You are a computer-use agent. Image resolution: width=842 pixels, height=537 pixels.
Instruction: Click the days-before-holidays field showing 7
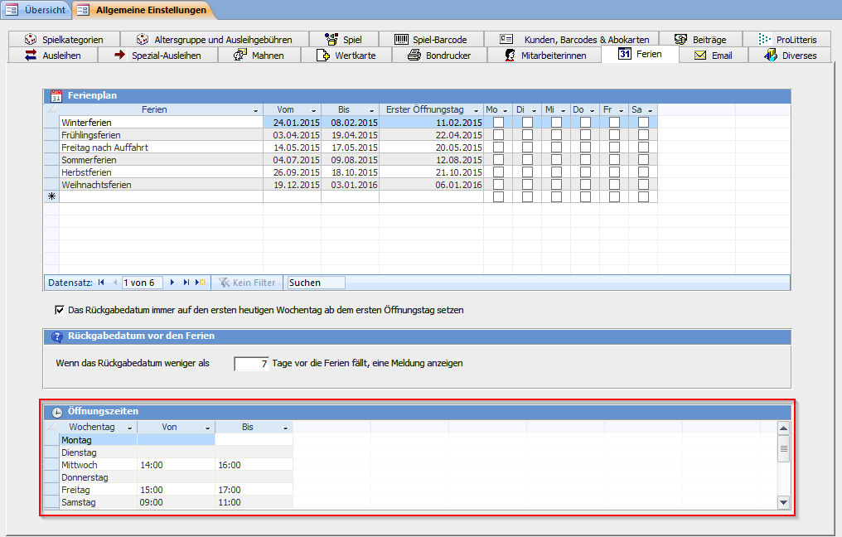point(251,364)
